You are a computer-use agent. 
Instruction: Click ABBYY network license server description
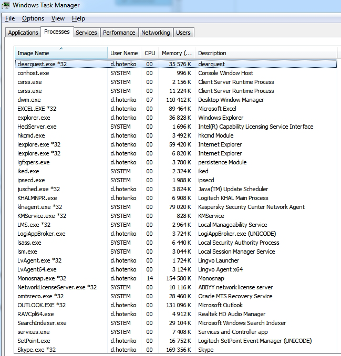235,287
